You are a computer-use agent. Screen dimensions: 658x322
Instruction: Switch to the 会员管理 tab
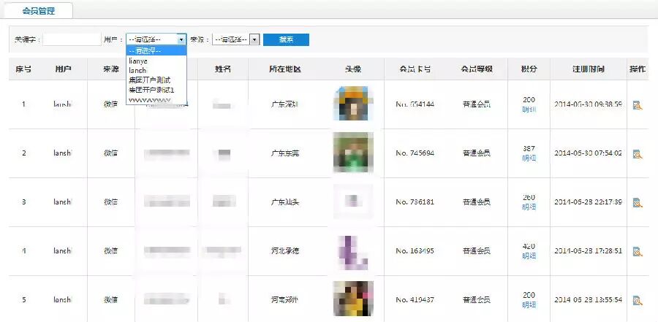[39, 11]
